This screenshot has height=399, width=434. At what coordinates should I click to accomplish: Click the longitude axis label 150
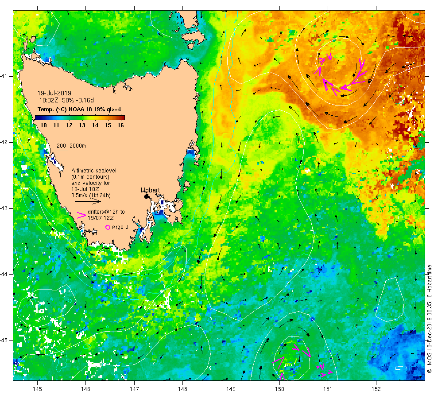279,389
